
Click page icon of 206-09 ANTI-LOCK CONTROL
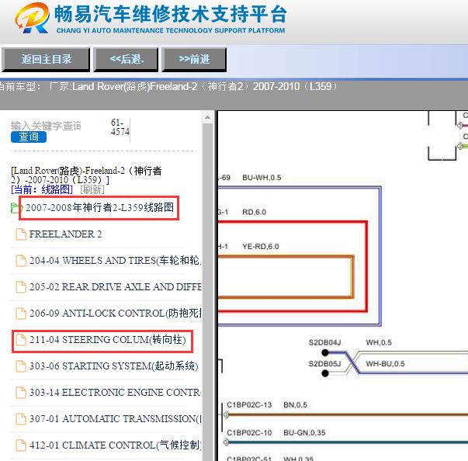point(21,313)
